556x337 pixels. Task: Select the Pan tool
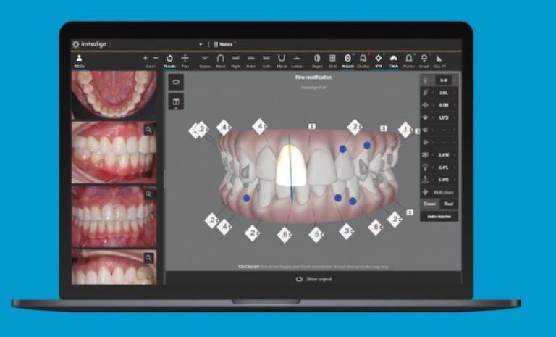185,61
